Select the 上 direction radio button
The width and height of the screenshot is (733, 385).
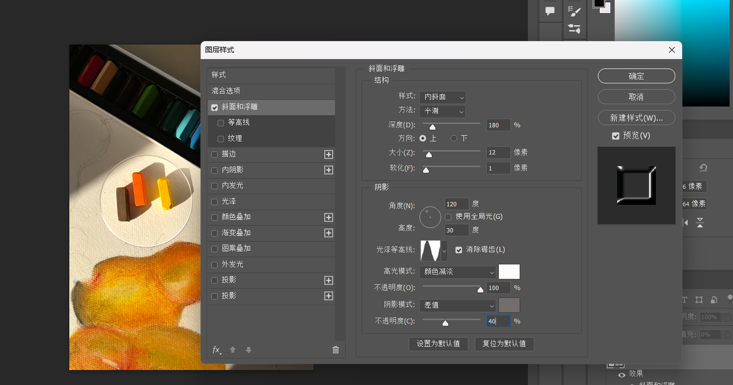click(x=423, y=138)
